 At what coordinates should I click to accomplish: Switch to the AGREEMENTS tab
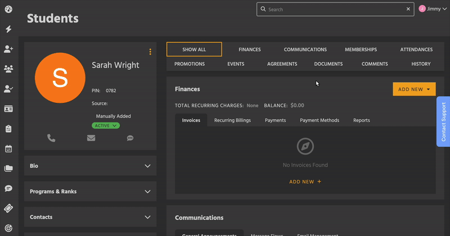click(282, 64)
